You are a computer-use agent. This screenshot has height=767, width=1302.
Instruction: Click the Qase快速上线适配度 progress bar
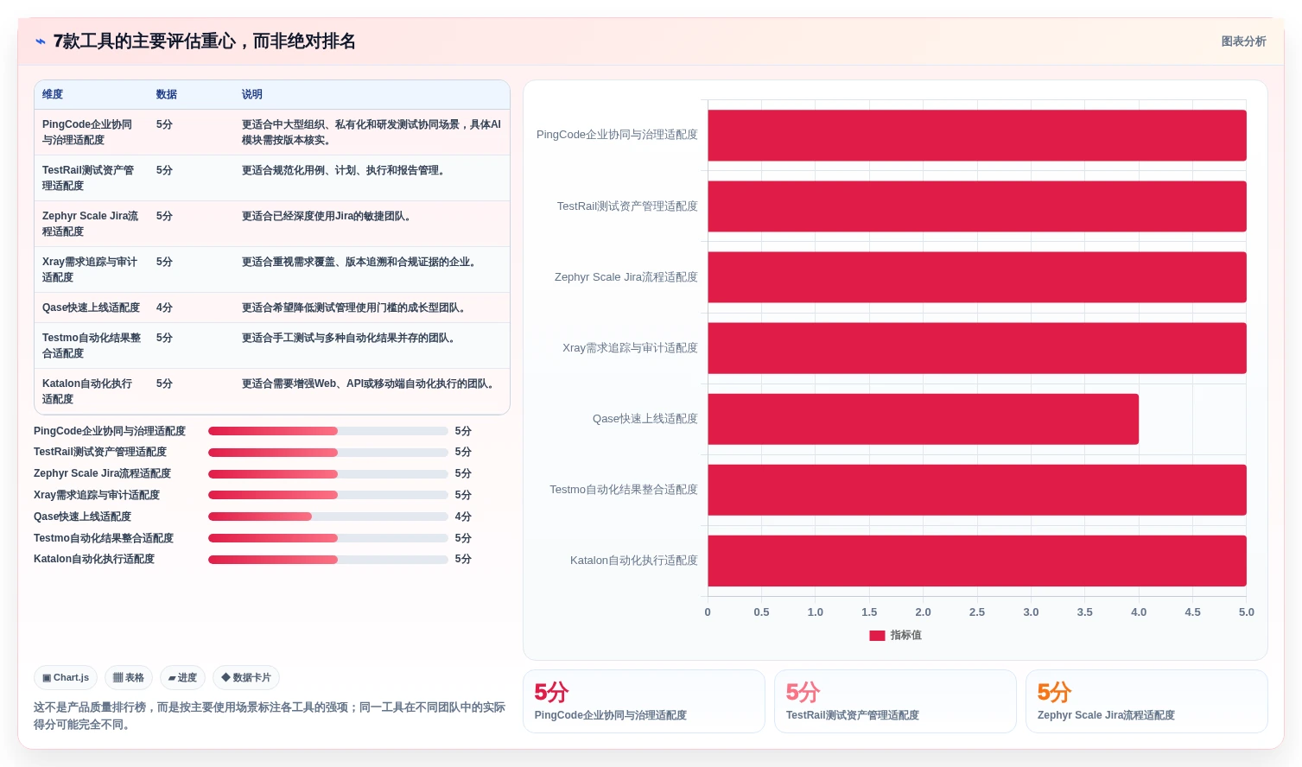point(328,517)
